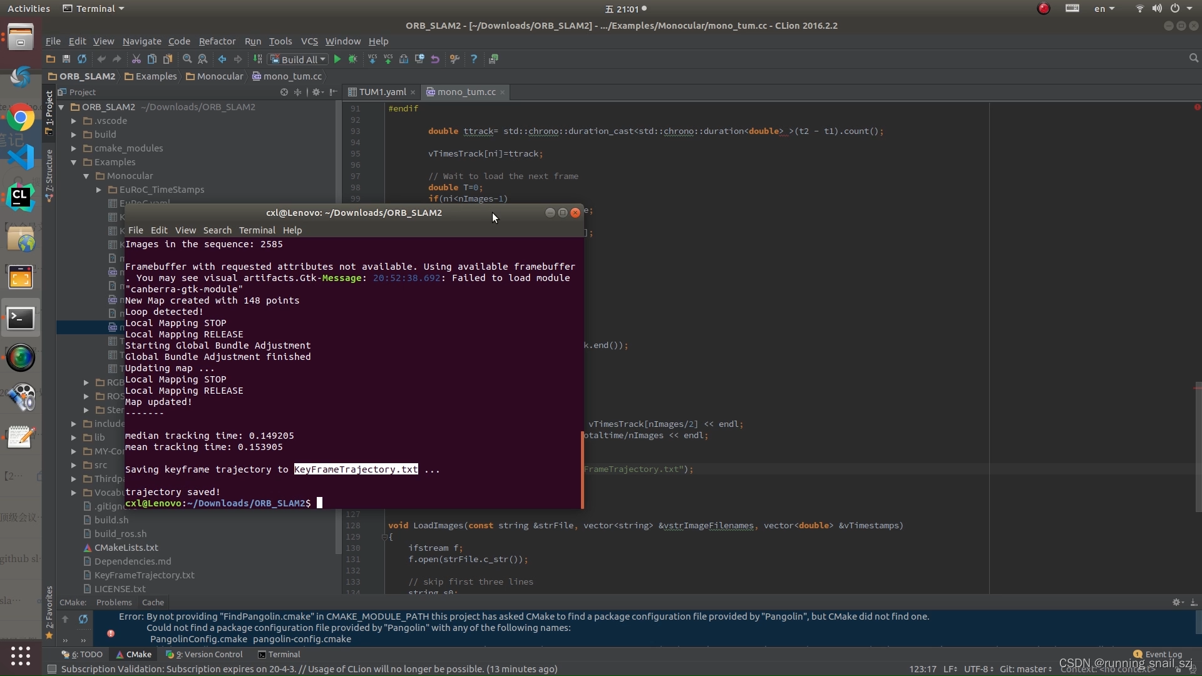Click the Debug bug icon in toolbar
This screenshot has width=1202, height=676.
pos(353,59)
